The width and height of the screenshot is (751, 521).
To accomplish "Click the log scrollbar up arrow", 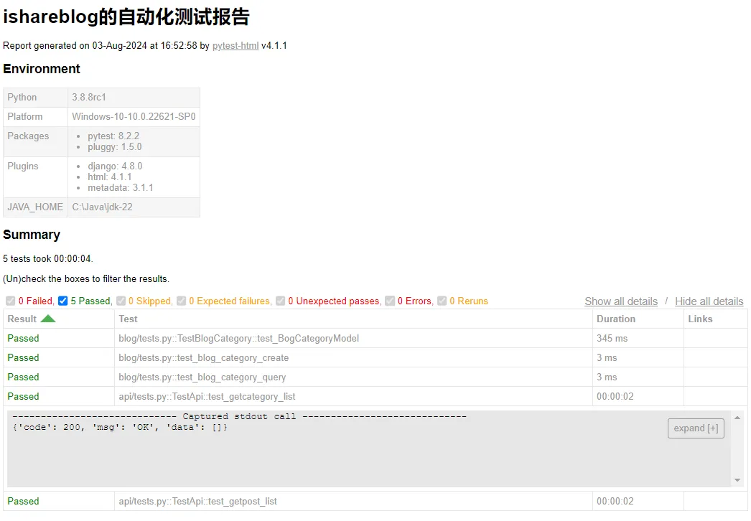I will click(737, 417).
